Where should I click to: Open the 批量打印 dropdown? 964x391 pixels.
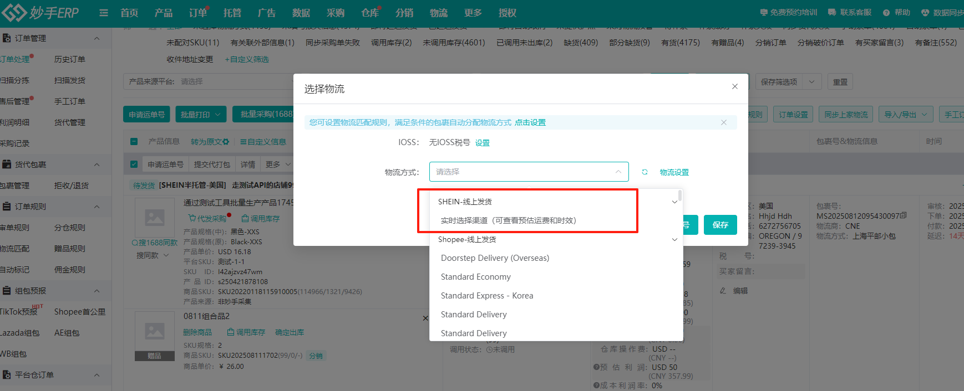point(201,115)
